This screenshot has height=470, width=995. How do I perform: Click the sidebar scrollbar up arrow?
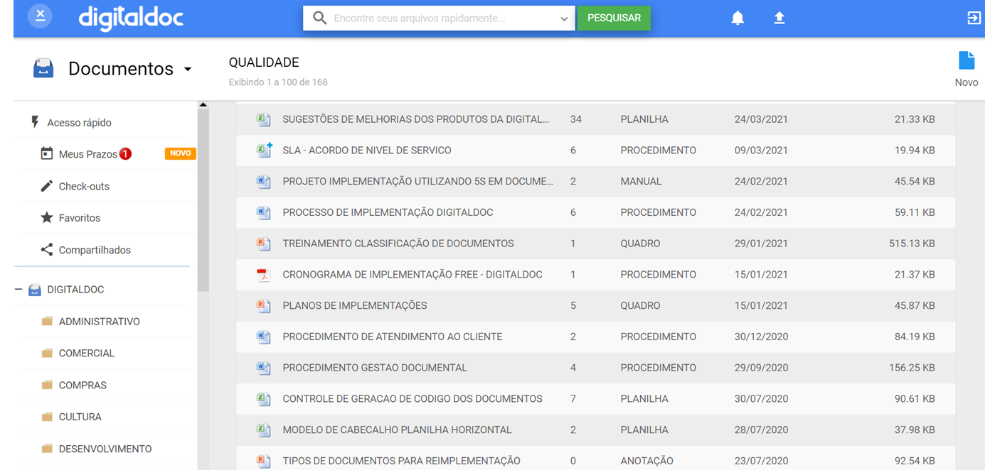pyautogui.click(x=203, y=105)
